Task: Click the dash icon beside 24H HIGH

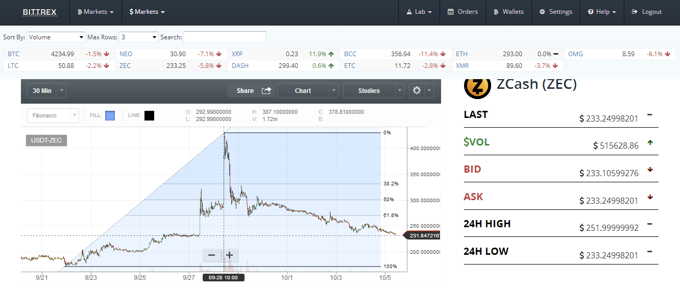Action: point(650,224)
